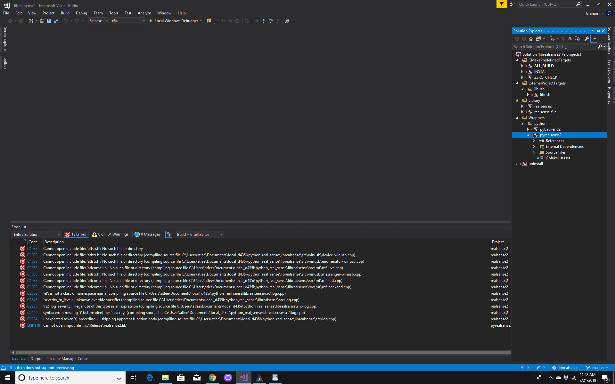
Task: Collapse the pyrealsense2 project node
Action: tap(528, 135)
